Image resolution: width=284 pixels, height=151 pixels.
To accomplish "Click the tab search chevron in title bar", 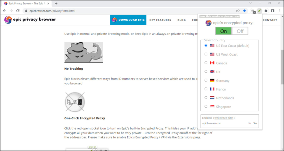I will click(x=250, y=3).
